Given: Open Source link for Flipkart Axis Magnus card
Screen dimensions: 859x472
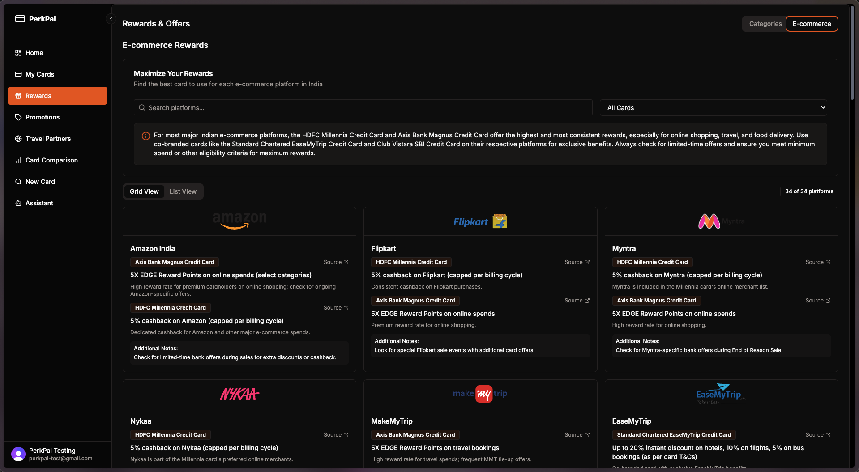Looking at the screenshot, I should (x=577, y=301).
